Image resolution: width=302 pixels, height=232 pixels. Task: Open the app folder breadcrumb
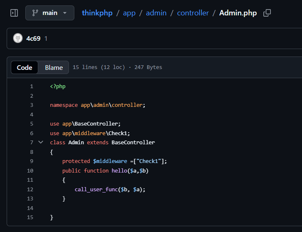click(x=129, y=13)
